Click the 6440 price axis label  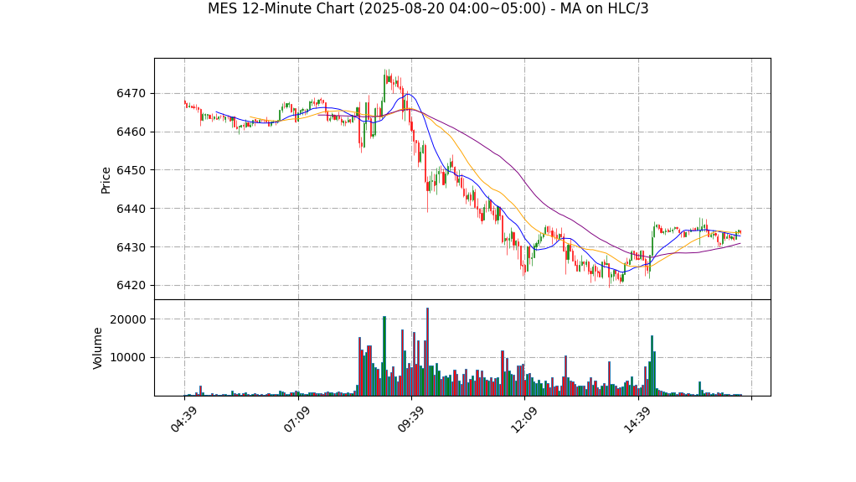(x=131, y=209)
